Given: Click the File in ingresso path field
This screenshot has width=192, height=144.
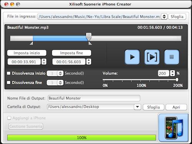Looking at the screenshot, I should coord(99,16).
